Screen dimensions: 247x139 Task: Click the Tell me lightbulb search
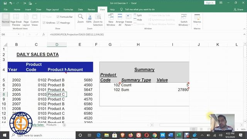point(122,9)
